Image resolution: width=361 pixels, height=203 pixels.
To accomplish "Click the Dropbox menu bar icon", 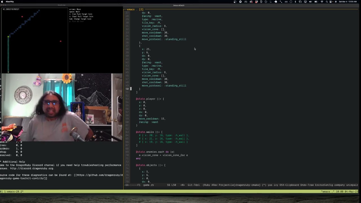I will pyautogui.click(x=256, y=2).
